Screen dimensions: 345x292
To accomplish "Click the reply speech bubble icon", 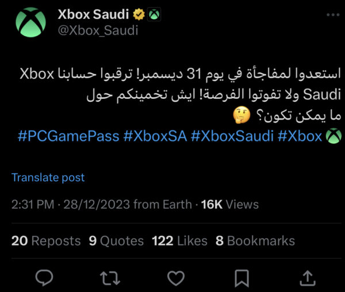I will 44,278.
